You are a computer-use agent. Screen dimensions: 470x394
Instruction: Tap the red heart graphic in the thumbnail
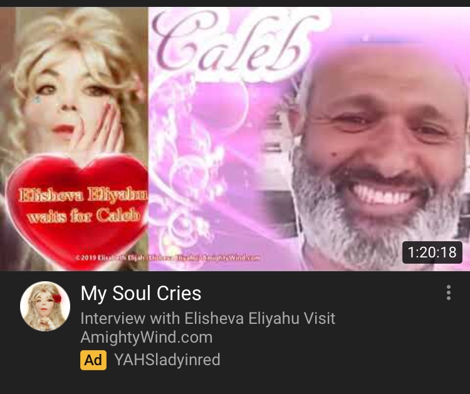pyautogui.click(x=77, y=210)
